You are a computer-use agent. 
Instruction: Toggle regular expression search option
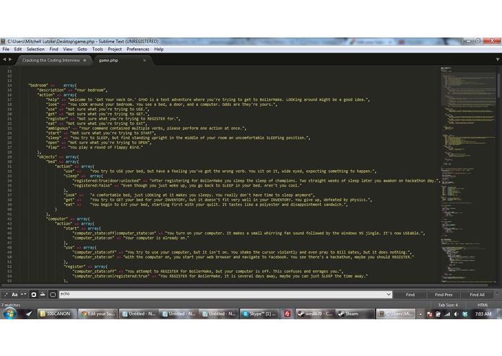tap(6, 294)
